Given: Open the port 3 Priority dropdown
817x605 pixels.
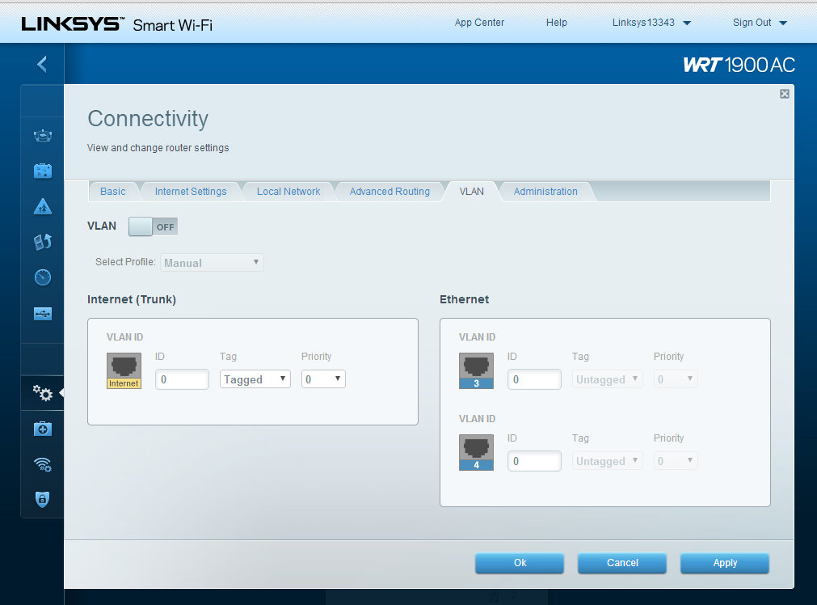Looking at the screenshot, I should (x=676, y=379).
